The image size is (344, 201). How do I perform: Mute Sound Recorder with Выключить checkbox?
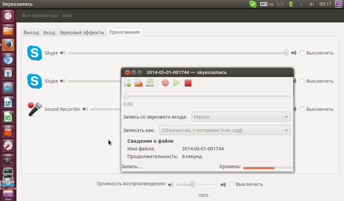point(302,109)
